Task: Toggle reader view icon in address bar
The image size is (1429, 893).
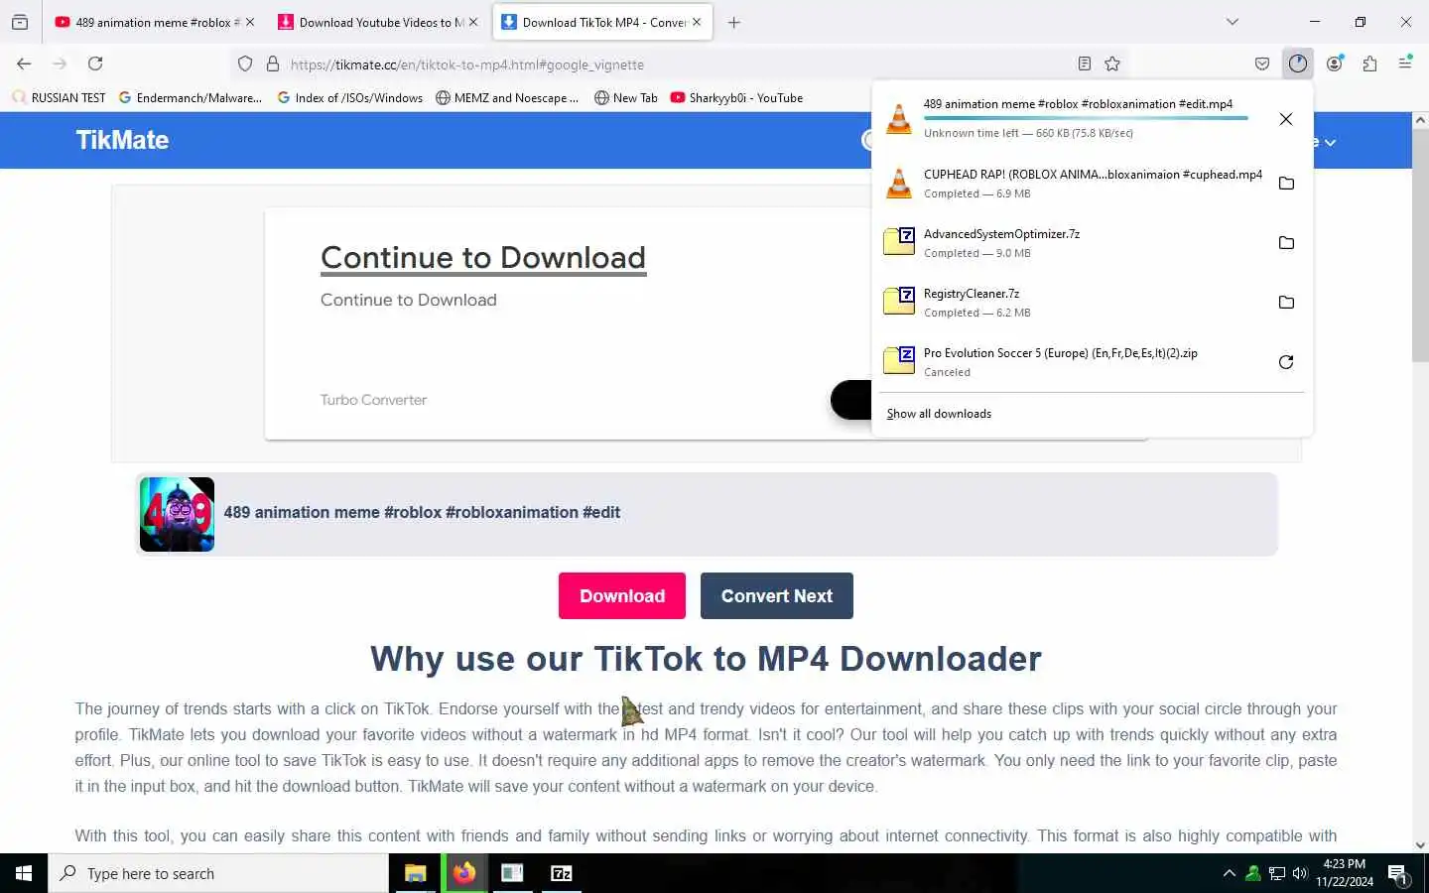Action: tap(1085, 64)
